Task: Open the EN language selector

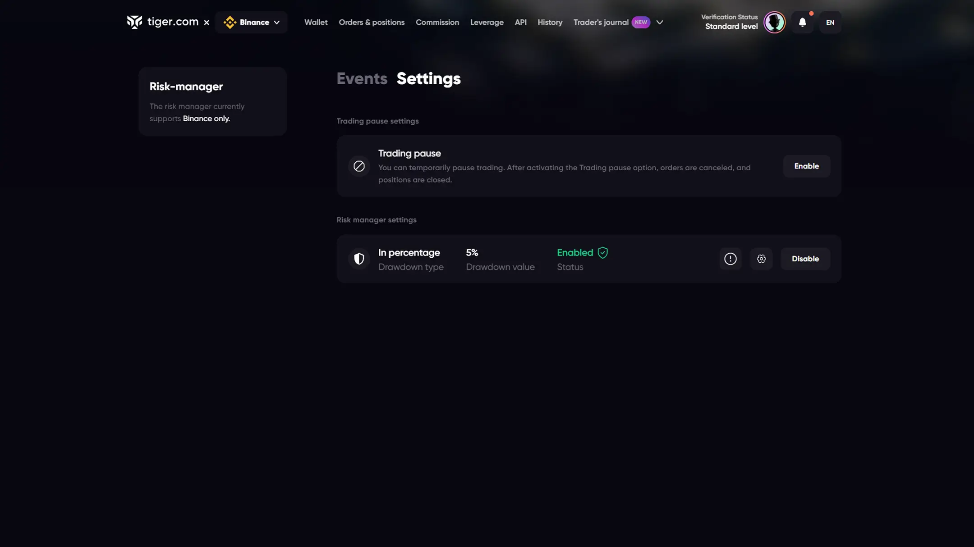Action: [x=830, y=22]
